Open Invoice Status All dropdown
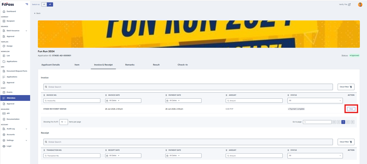Viewport: 367px width, 164px height. coord(315,101)
